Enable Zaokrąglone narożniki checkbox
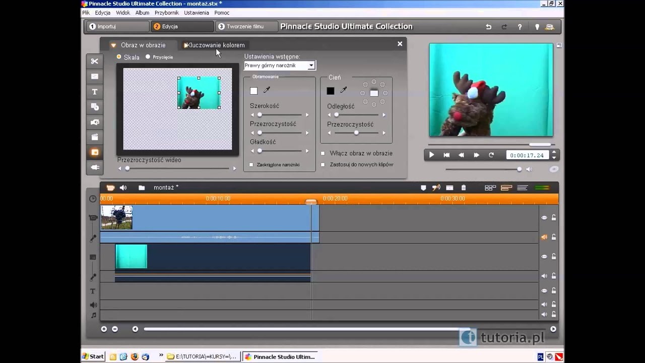This screenshot has width=645, height=363. click(251, 164)
